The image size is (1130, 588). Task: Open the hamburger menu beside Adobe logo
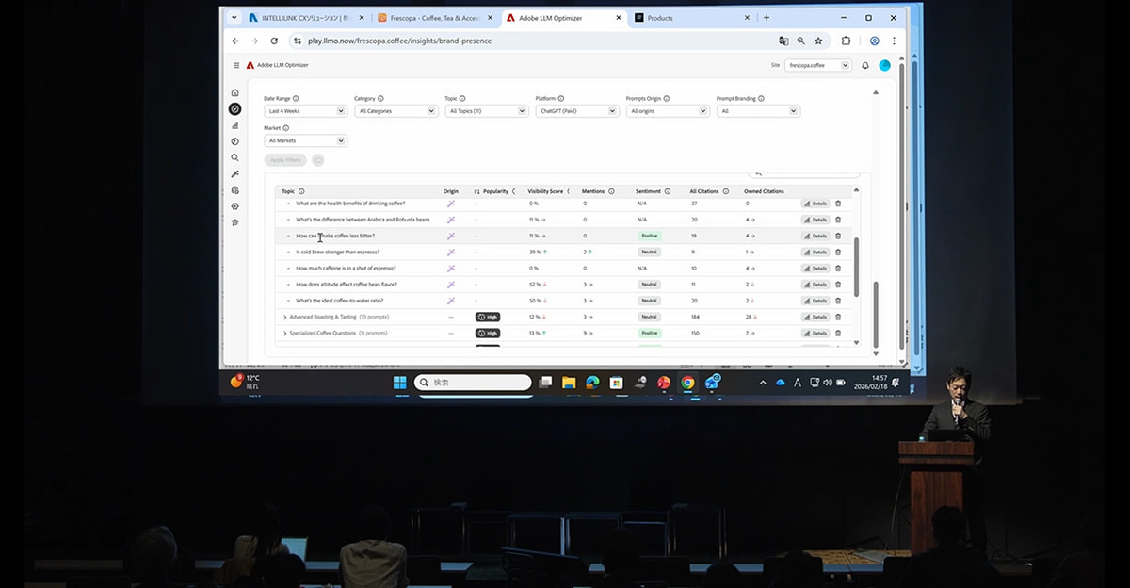click(x=236, y=65)
